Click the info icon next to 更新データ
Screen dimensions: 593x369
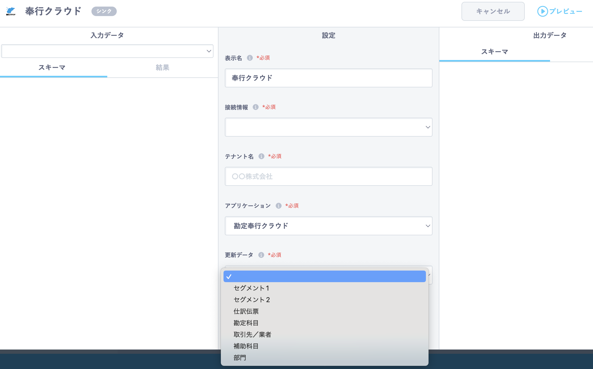pyautogui.click(x=261, y=255)
